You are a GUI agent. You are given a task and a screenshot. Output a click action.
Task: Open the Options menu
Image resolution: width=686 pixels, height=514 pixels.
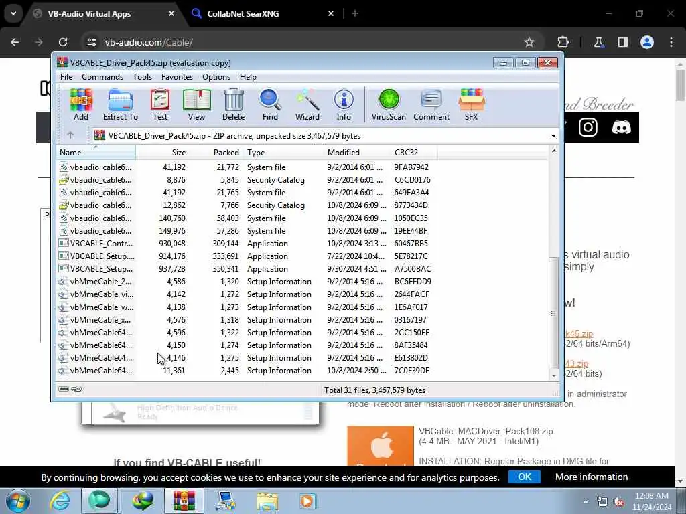pyautogui.click(x=216, y=77)
